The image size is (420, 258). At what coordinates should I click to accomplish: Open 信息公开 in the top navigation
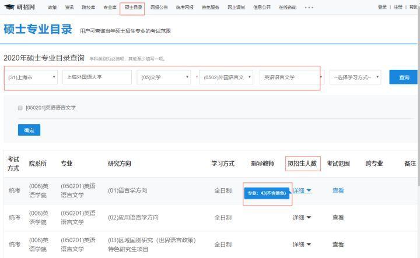click(262, 8)
